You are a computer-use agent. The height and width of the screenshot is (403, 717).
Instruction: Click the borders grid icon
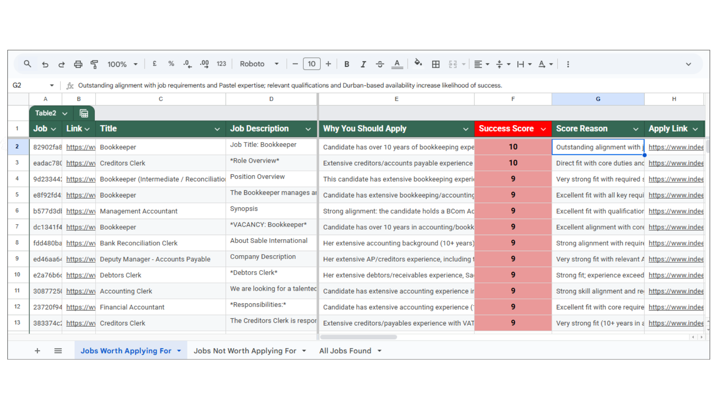436,64
